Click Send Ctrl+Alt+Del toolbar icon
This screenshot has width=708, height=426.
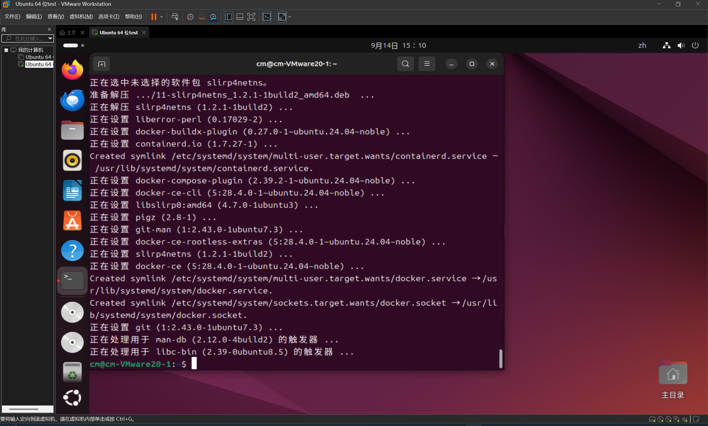click(175, 17)
